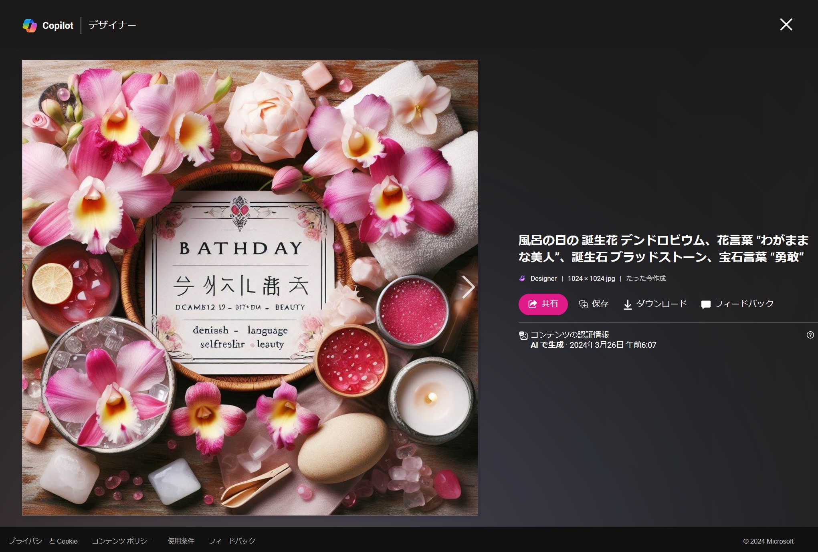Click the pink 共有 share button
This screenshot has height=552, width=818.
(543, 304)
